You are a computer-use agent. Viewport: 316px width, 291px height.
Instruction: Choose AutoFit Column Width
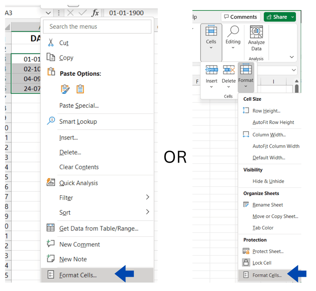[276, 146]
